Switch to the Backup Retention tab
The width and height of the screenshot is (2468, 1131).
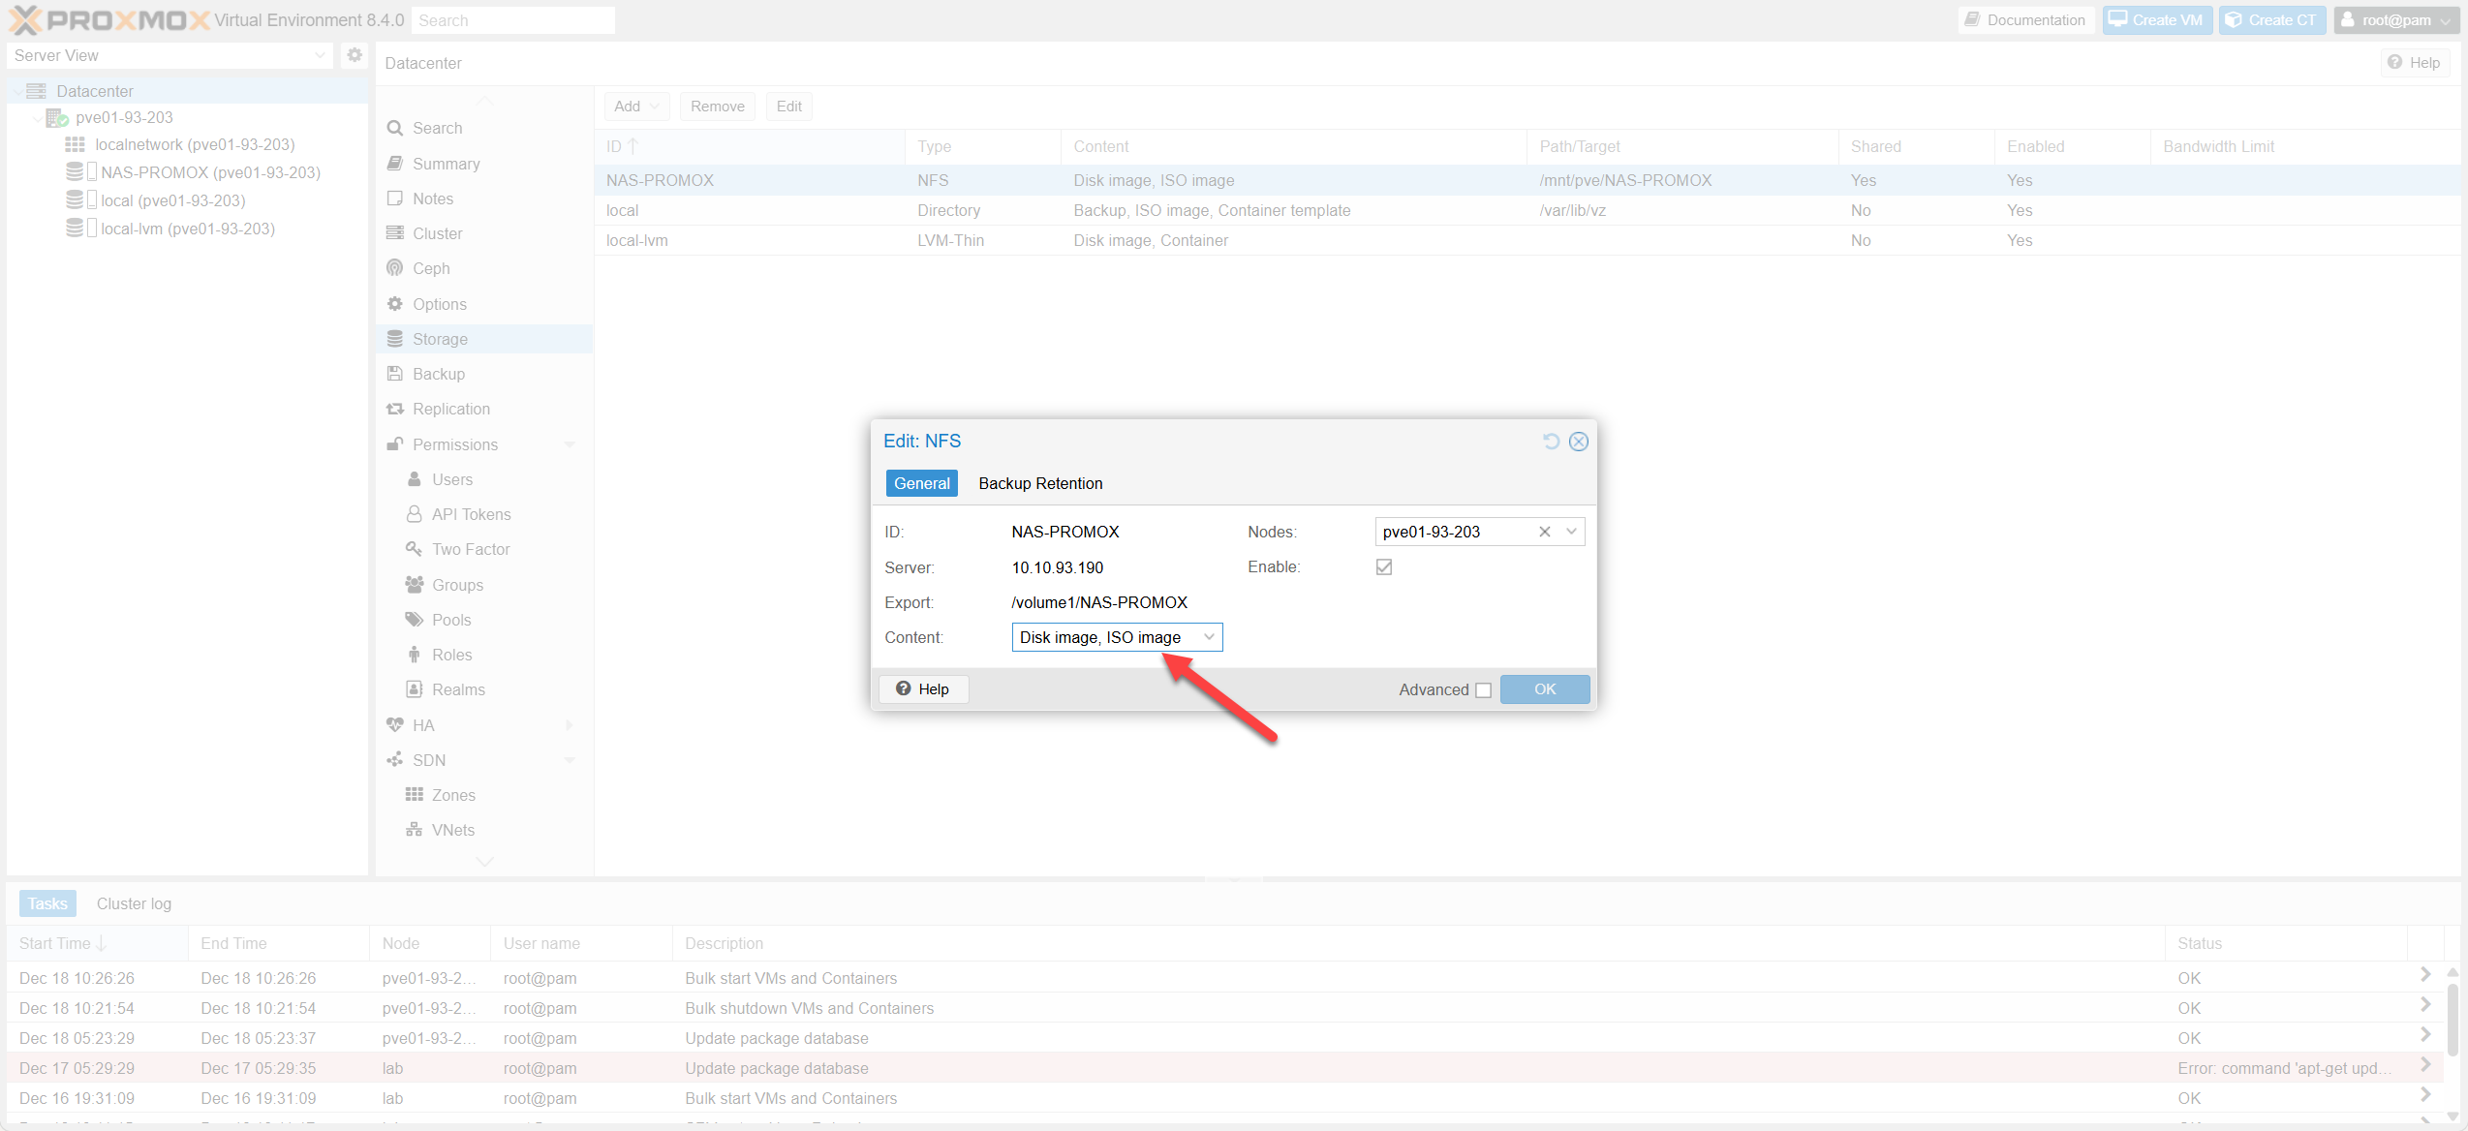[x=1039, y=482]
